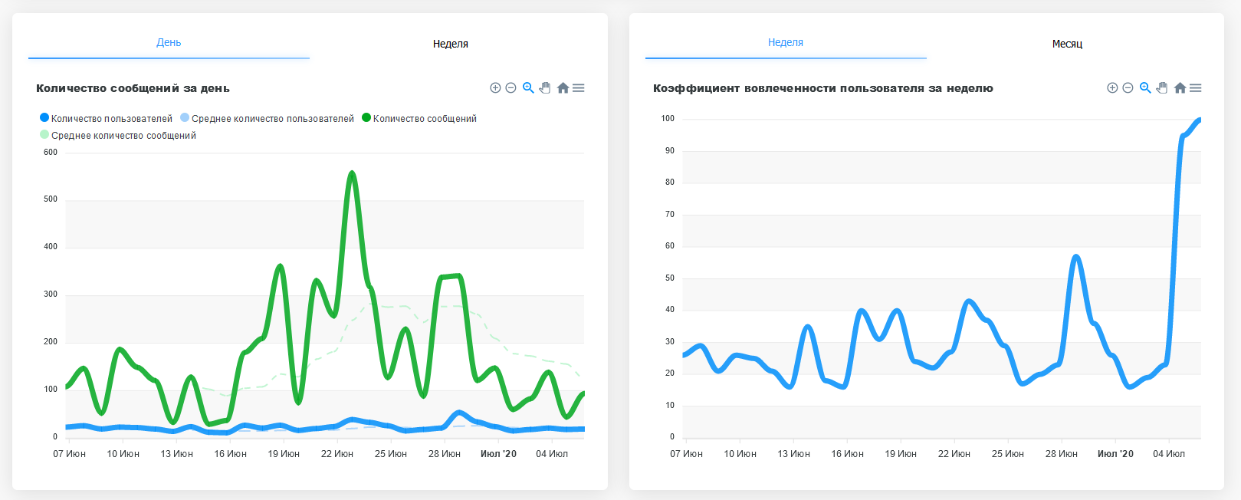
Task: Enable the panning hand tool on engagement chart
Action: tap(1162, 88)
